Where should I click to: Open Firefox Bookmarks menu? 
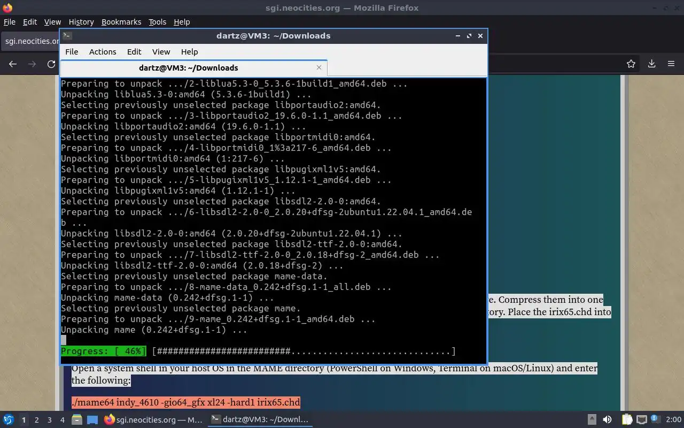click(x=121, y=22)
